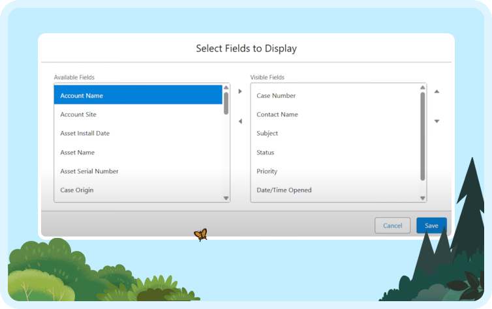Select Case Origin in Available Fields
Image resolution: width=492 pixels, height=309 pixels.
[x=138, y=190]
